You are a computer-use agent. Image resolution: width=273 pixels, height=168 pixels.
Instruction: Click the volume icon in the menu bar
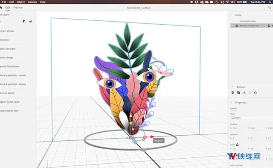click(233, 2)
